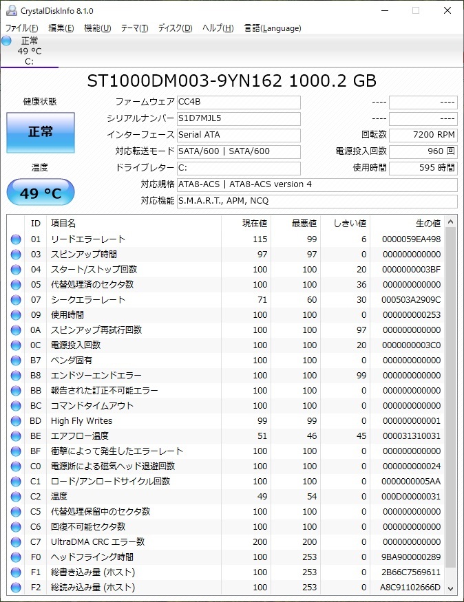The image size is (464, 602).
Task: Click status circle for High Fly Writes row
Action: 16,421
